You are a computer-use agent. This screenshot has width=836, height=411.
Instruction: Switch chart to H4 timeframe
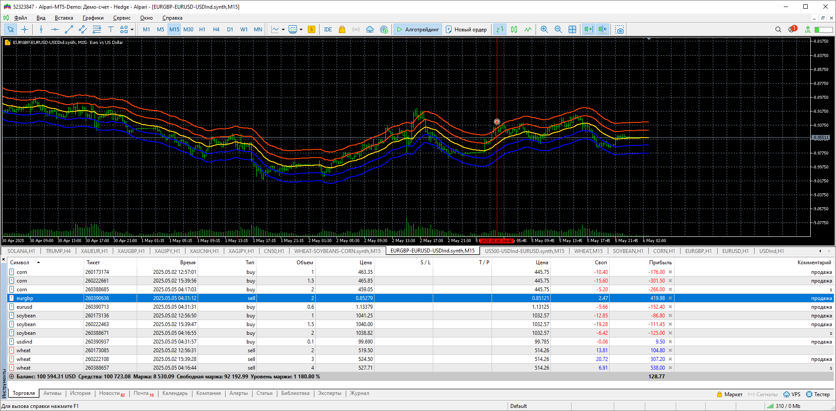(216, 30)
